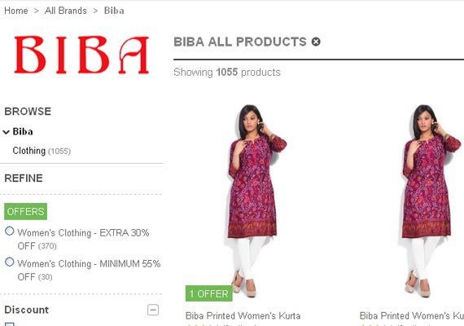
Task: Collapse the Discount section with minus icon
Action: pos(153,310)
